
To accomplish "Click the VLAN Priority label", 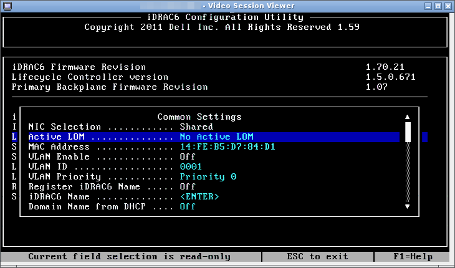I will [x=64, y=176].
